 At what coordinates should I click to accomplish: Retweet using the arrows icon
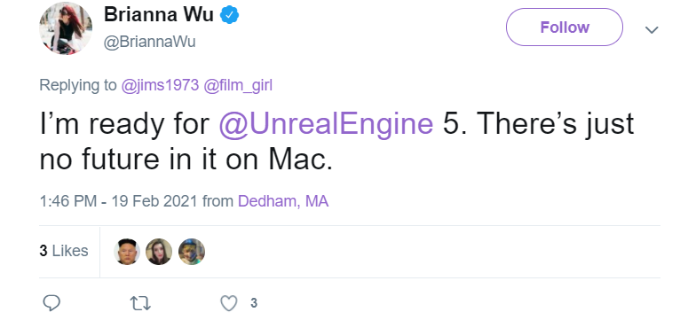pyautogui.click(x=141, y=303)
